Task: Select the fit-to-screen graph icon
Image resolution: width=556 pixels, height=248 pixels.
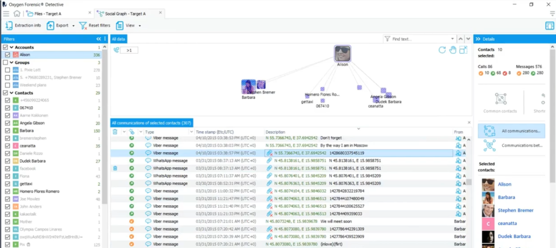Action: [x=463, y=50]
